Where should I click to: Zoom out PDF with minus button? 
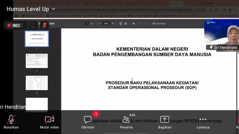point(100,24)
